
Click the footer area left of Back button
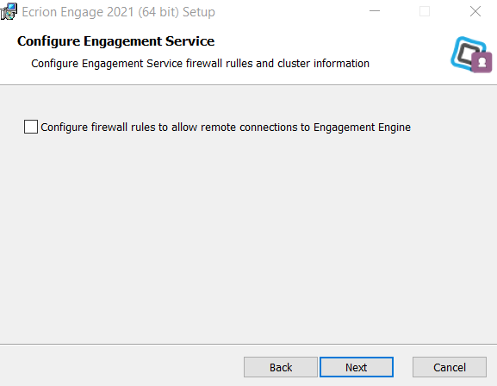click(121, 366)
